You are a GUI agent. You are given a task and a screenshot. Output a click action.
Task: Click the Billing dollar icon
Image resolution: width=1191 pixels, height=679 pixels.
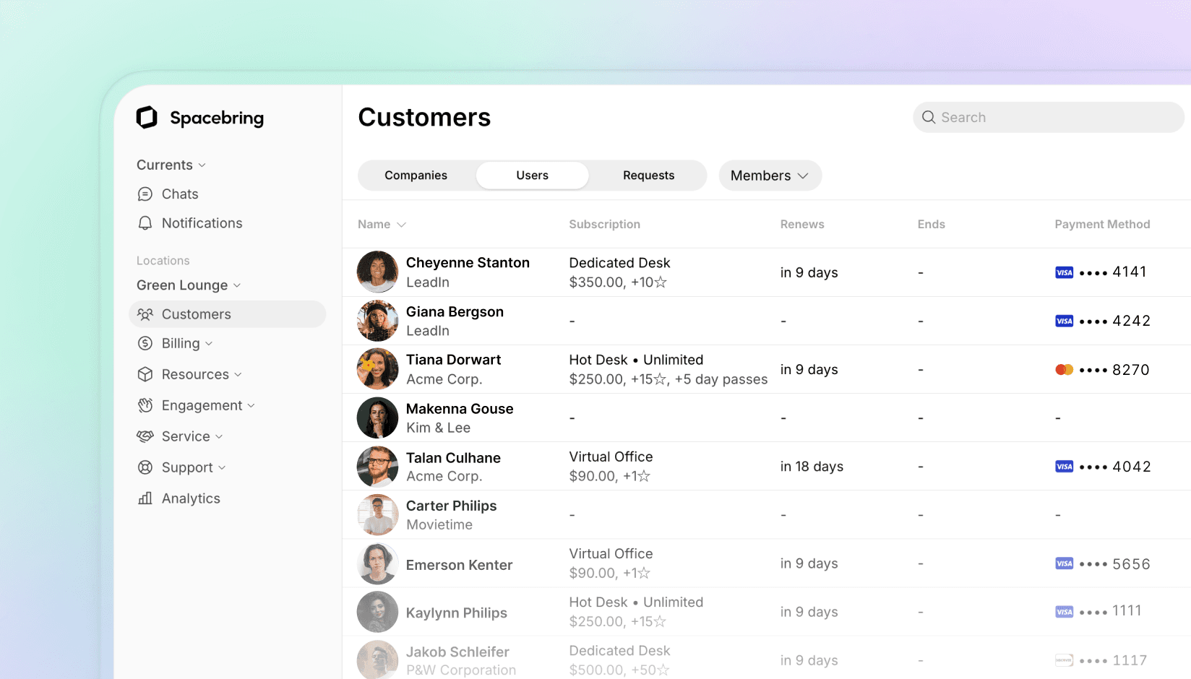[145, 344]
